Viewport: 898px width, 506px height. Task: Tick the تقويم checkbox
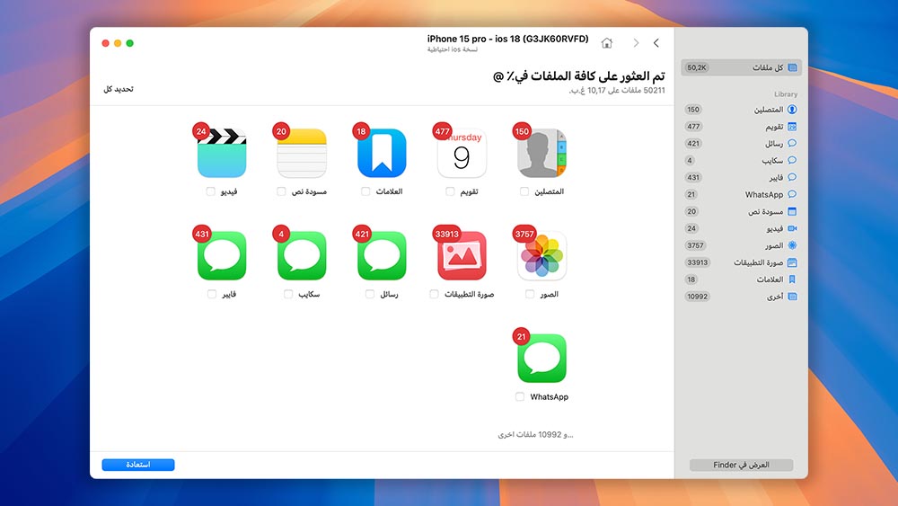tap(450, 191)
